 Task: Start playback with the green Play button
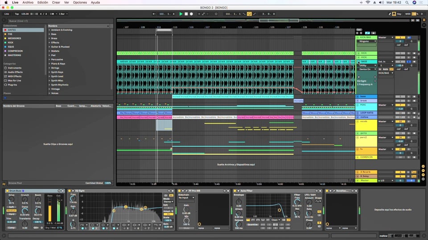click(x=181, y=14)
